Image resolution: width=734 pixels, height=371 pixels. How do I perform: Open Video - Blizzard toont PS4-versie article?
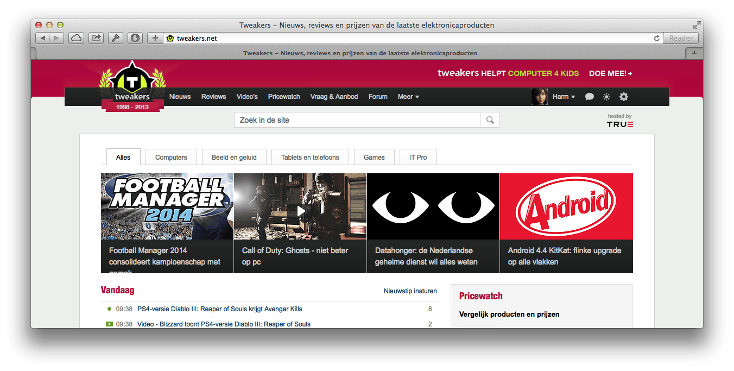point(224,324)
